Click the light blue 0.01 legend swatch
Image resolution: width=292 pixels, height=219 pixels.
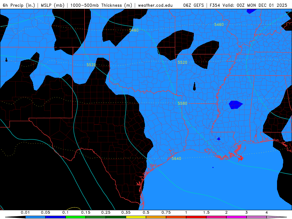[x=35, y=217]
